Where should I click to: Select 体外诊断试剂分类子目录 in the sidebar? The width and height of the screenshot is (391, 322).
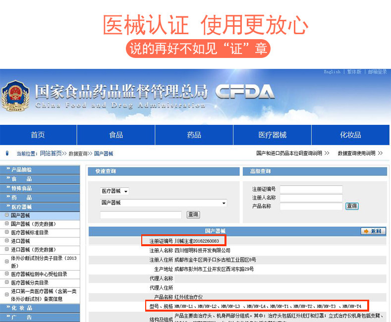[x=44, y=262]
